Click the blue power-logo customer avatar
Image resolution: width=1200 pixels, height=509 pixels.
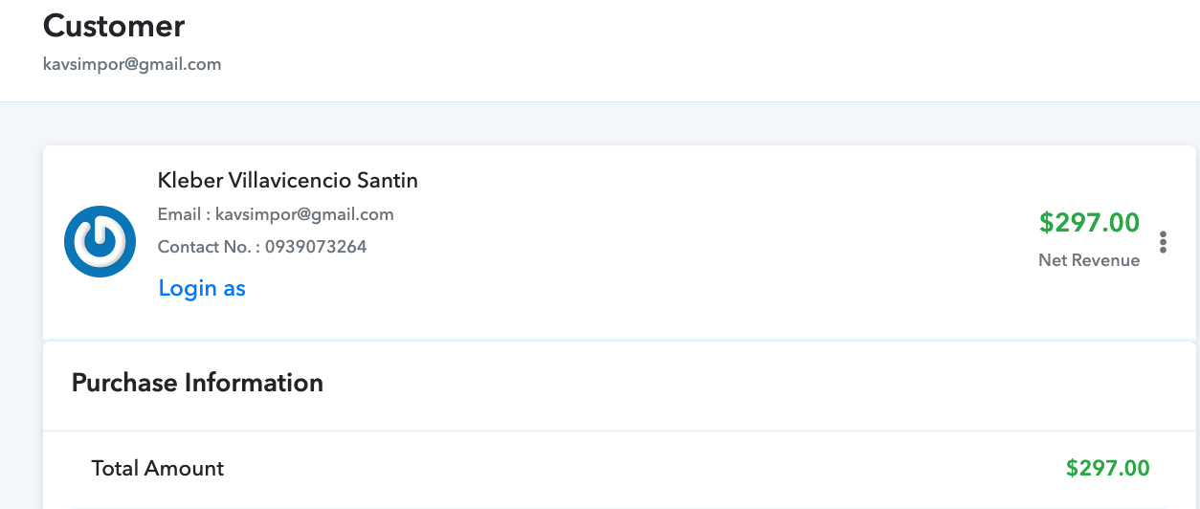click(x=100, y=241)
